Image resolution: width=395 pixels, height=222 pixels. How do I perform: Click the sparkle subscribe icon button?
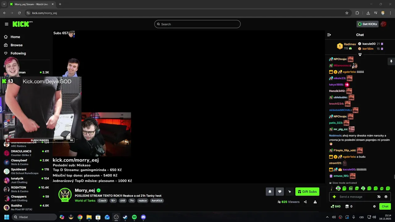coord(289,191)
